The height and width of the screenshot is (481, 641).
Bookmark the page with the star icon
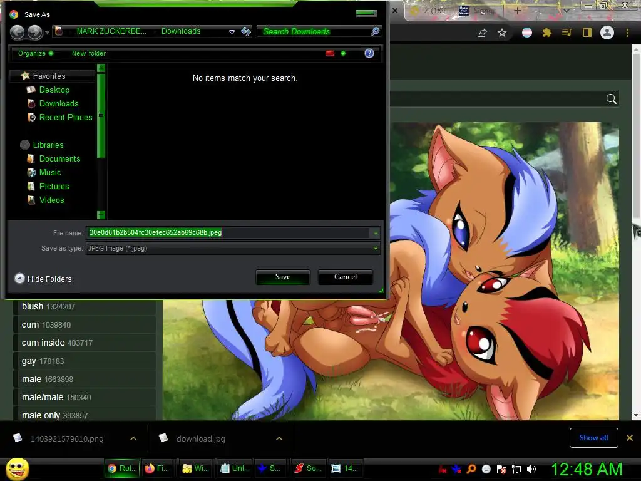click(502, 33)
